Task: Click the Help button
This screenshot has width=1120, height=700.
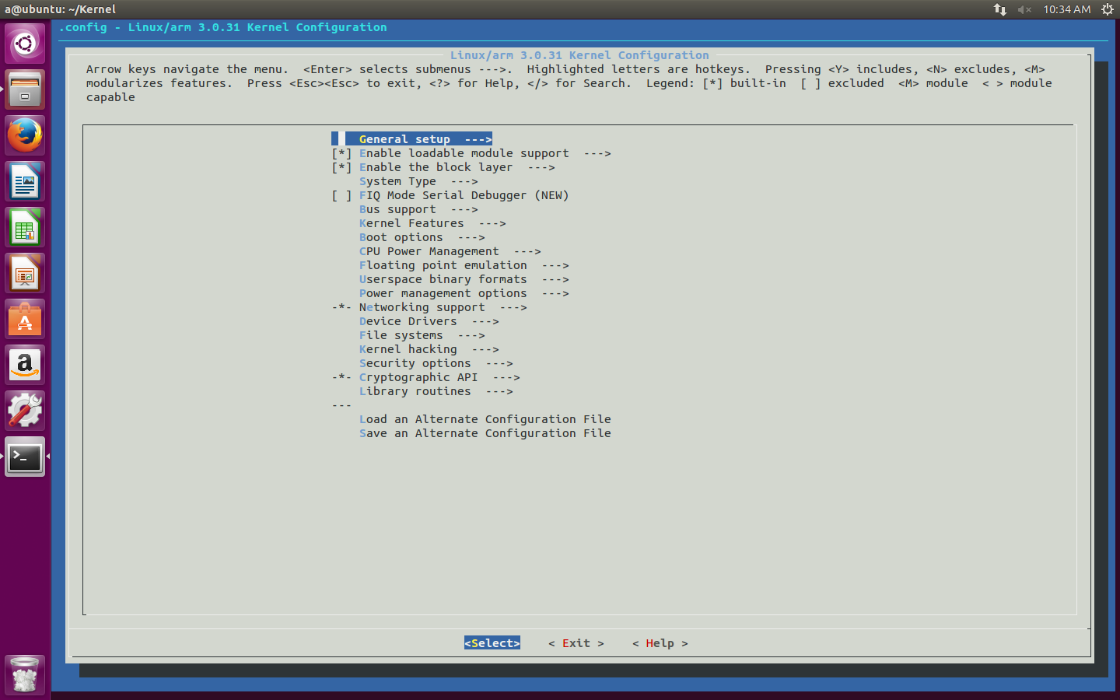Action: [660, 643]
